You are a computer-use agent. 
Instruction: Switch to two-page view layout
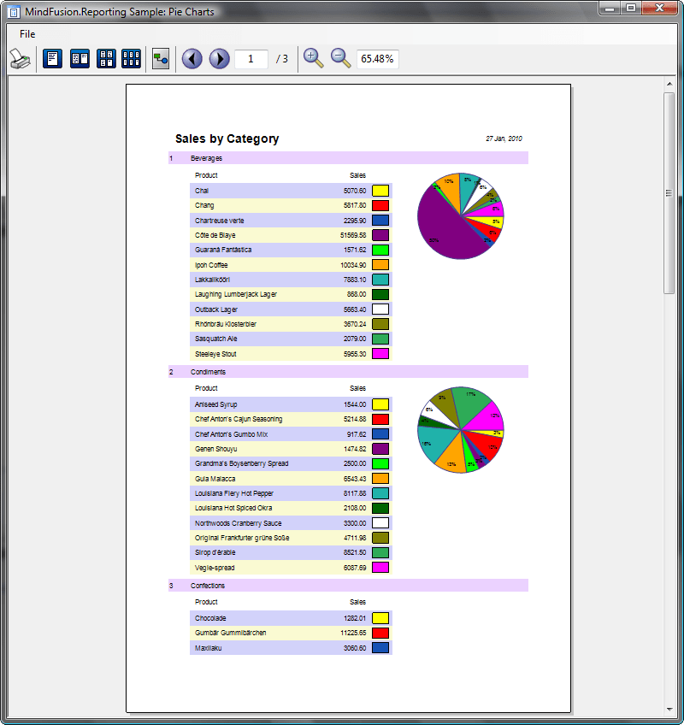pos(80,58)
